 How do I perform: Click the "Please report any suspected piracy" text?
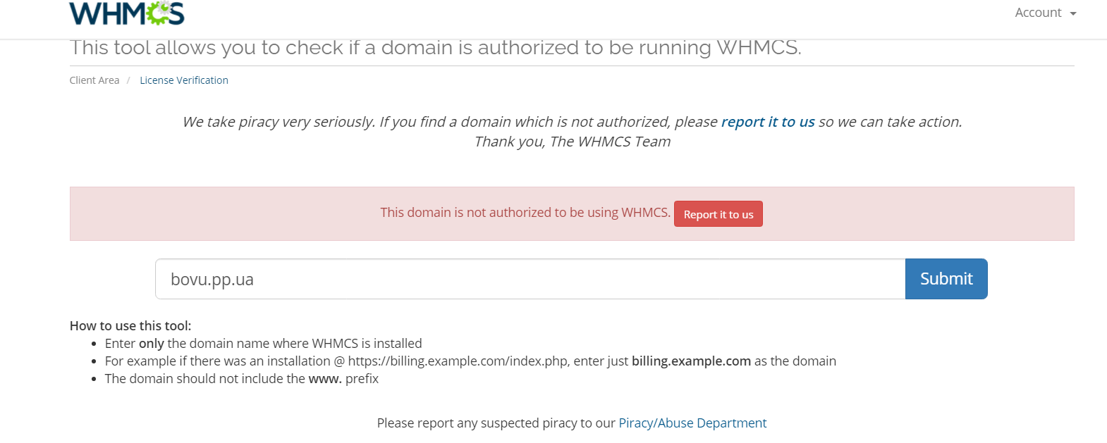pos(496,423)
